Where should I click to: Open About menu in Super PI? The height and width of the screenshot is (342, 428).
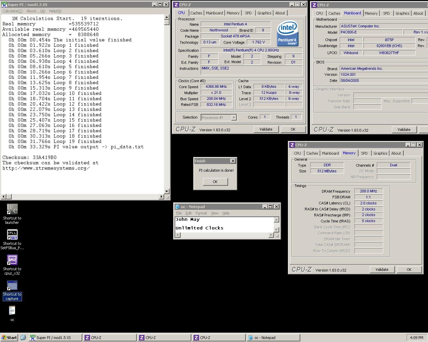36,11
